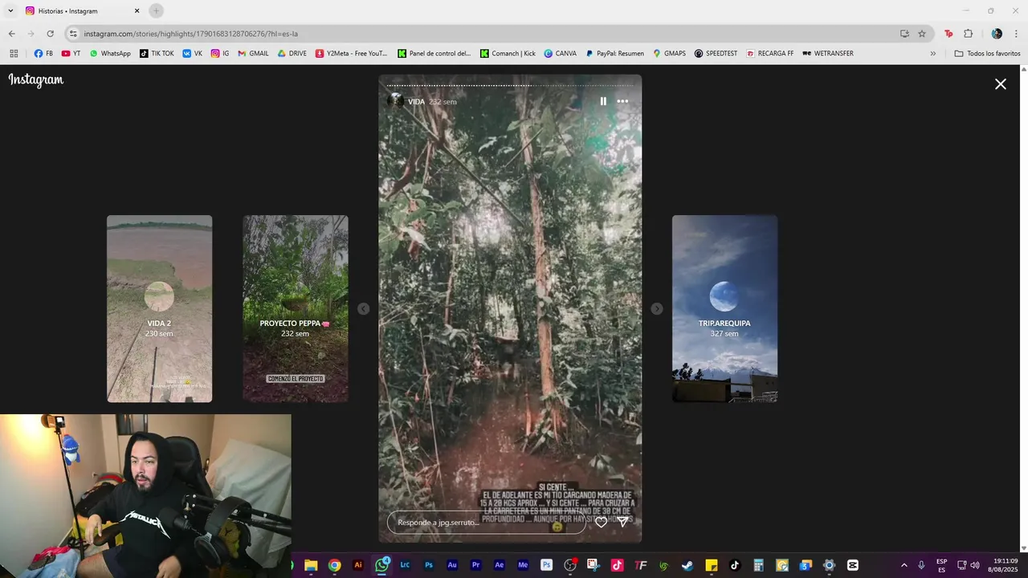Open the IG bookmark

[220, 54]
